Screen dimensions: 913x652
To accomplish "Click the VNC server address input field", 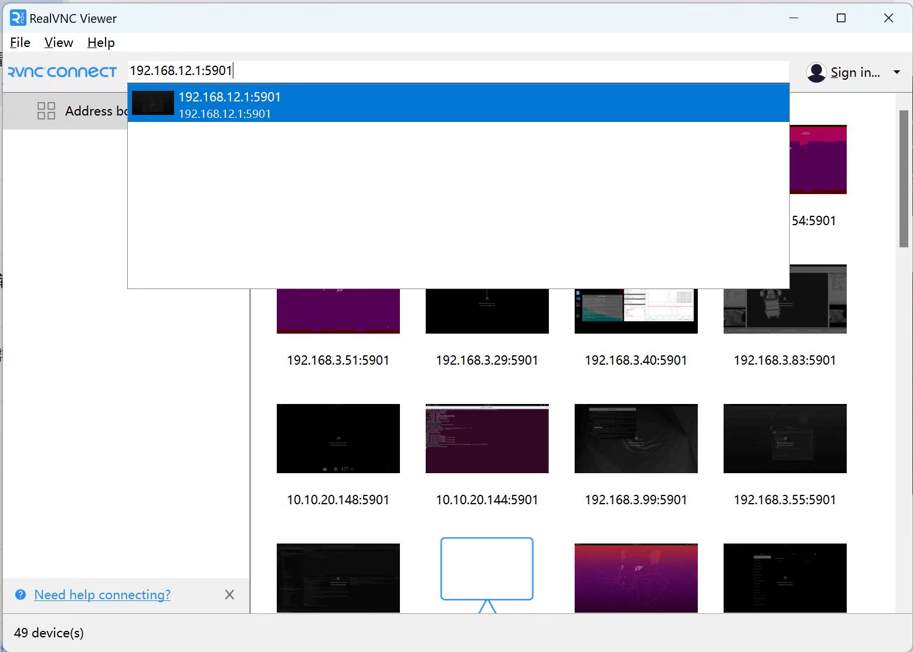I will click(x=457, y=71).
